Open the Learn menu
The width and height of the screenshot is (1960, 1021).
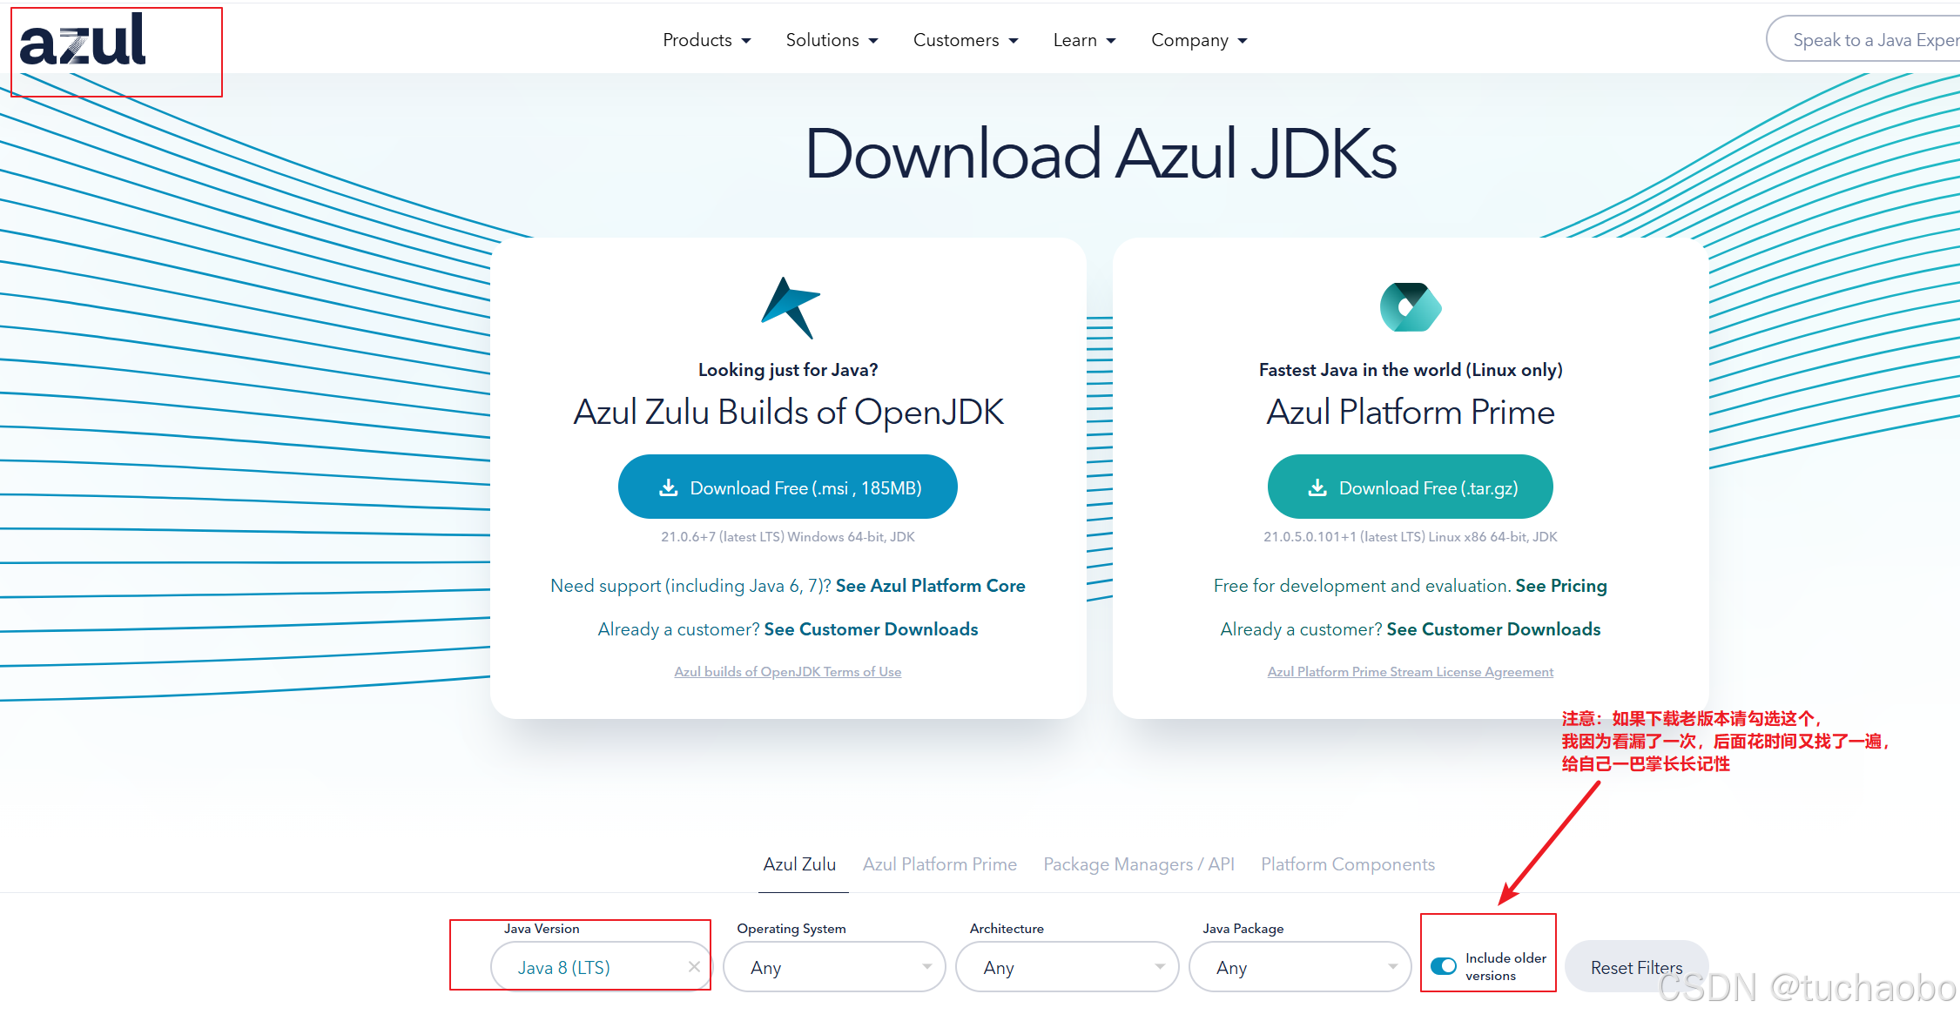coord(1083,40)
